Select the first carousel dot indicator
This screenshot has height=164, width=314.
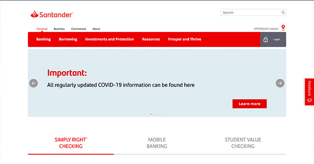(x=151, y=114)
